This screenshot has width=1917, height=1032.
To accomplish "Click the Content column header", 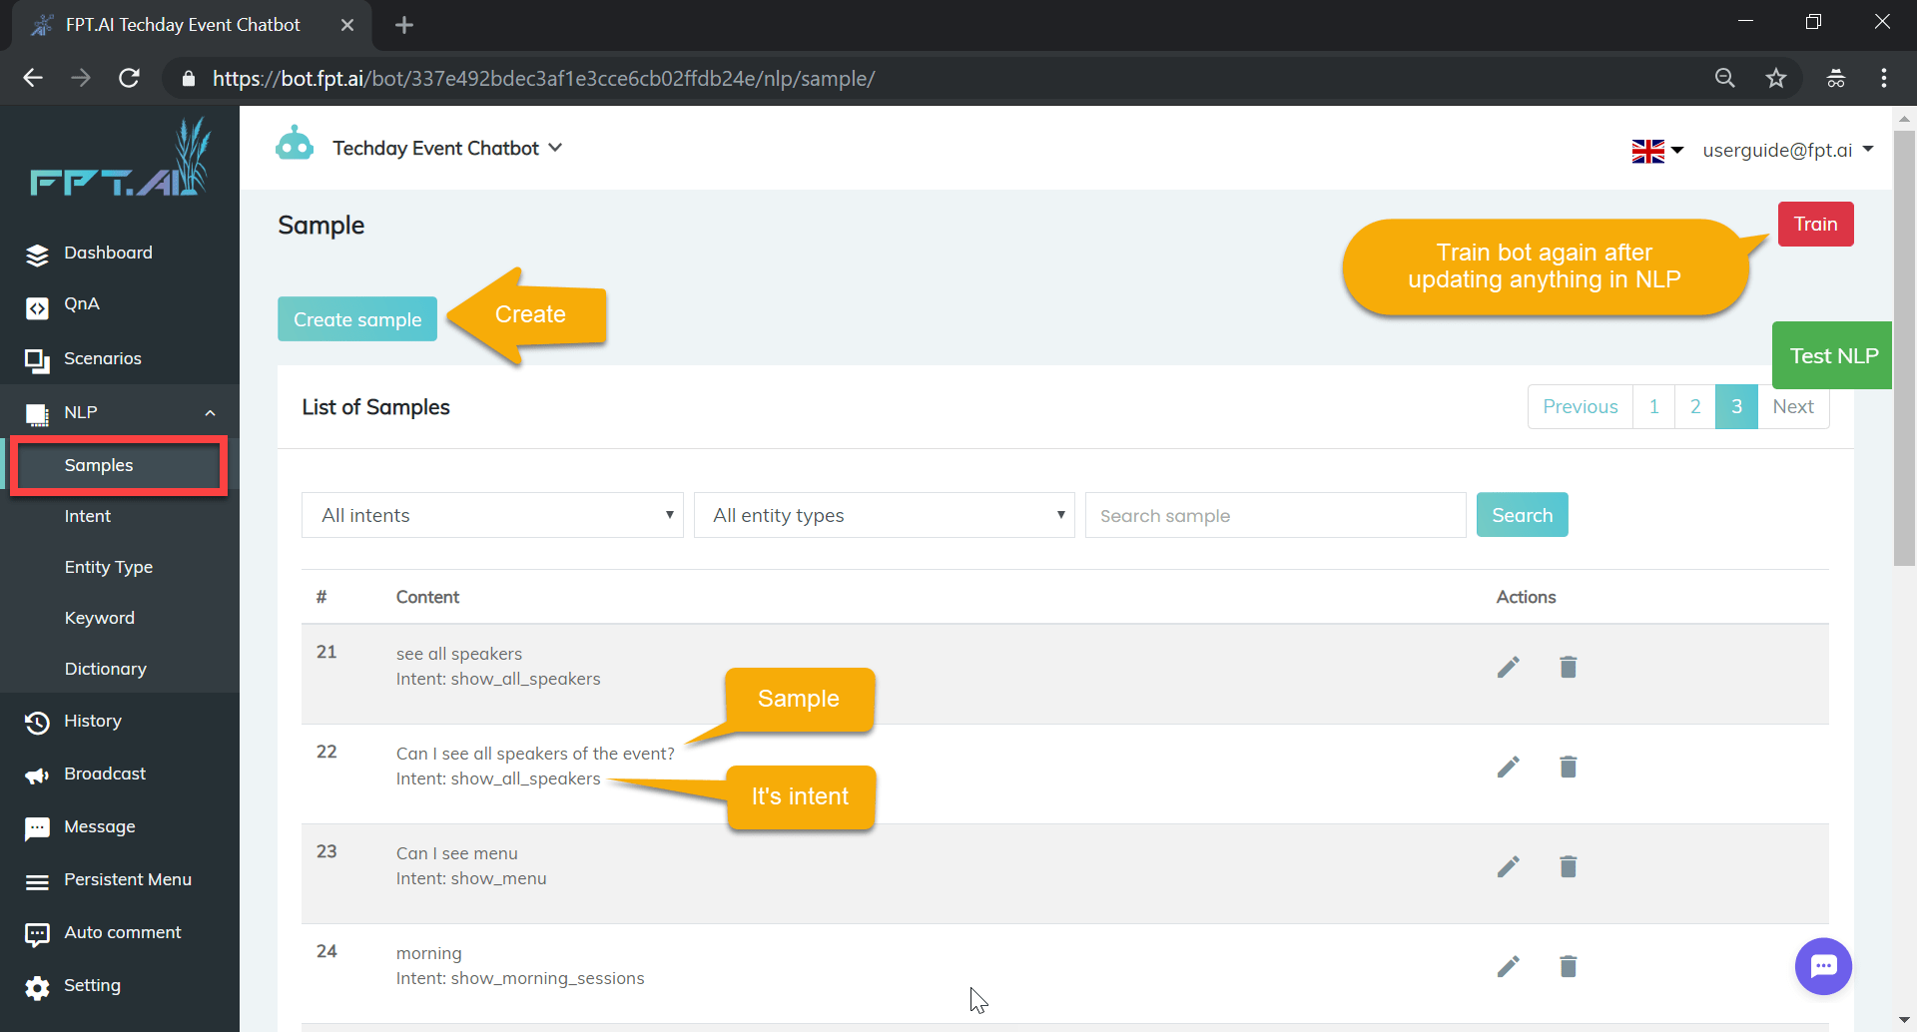I will 427,597.
